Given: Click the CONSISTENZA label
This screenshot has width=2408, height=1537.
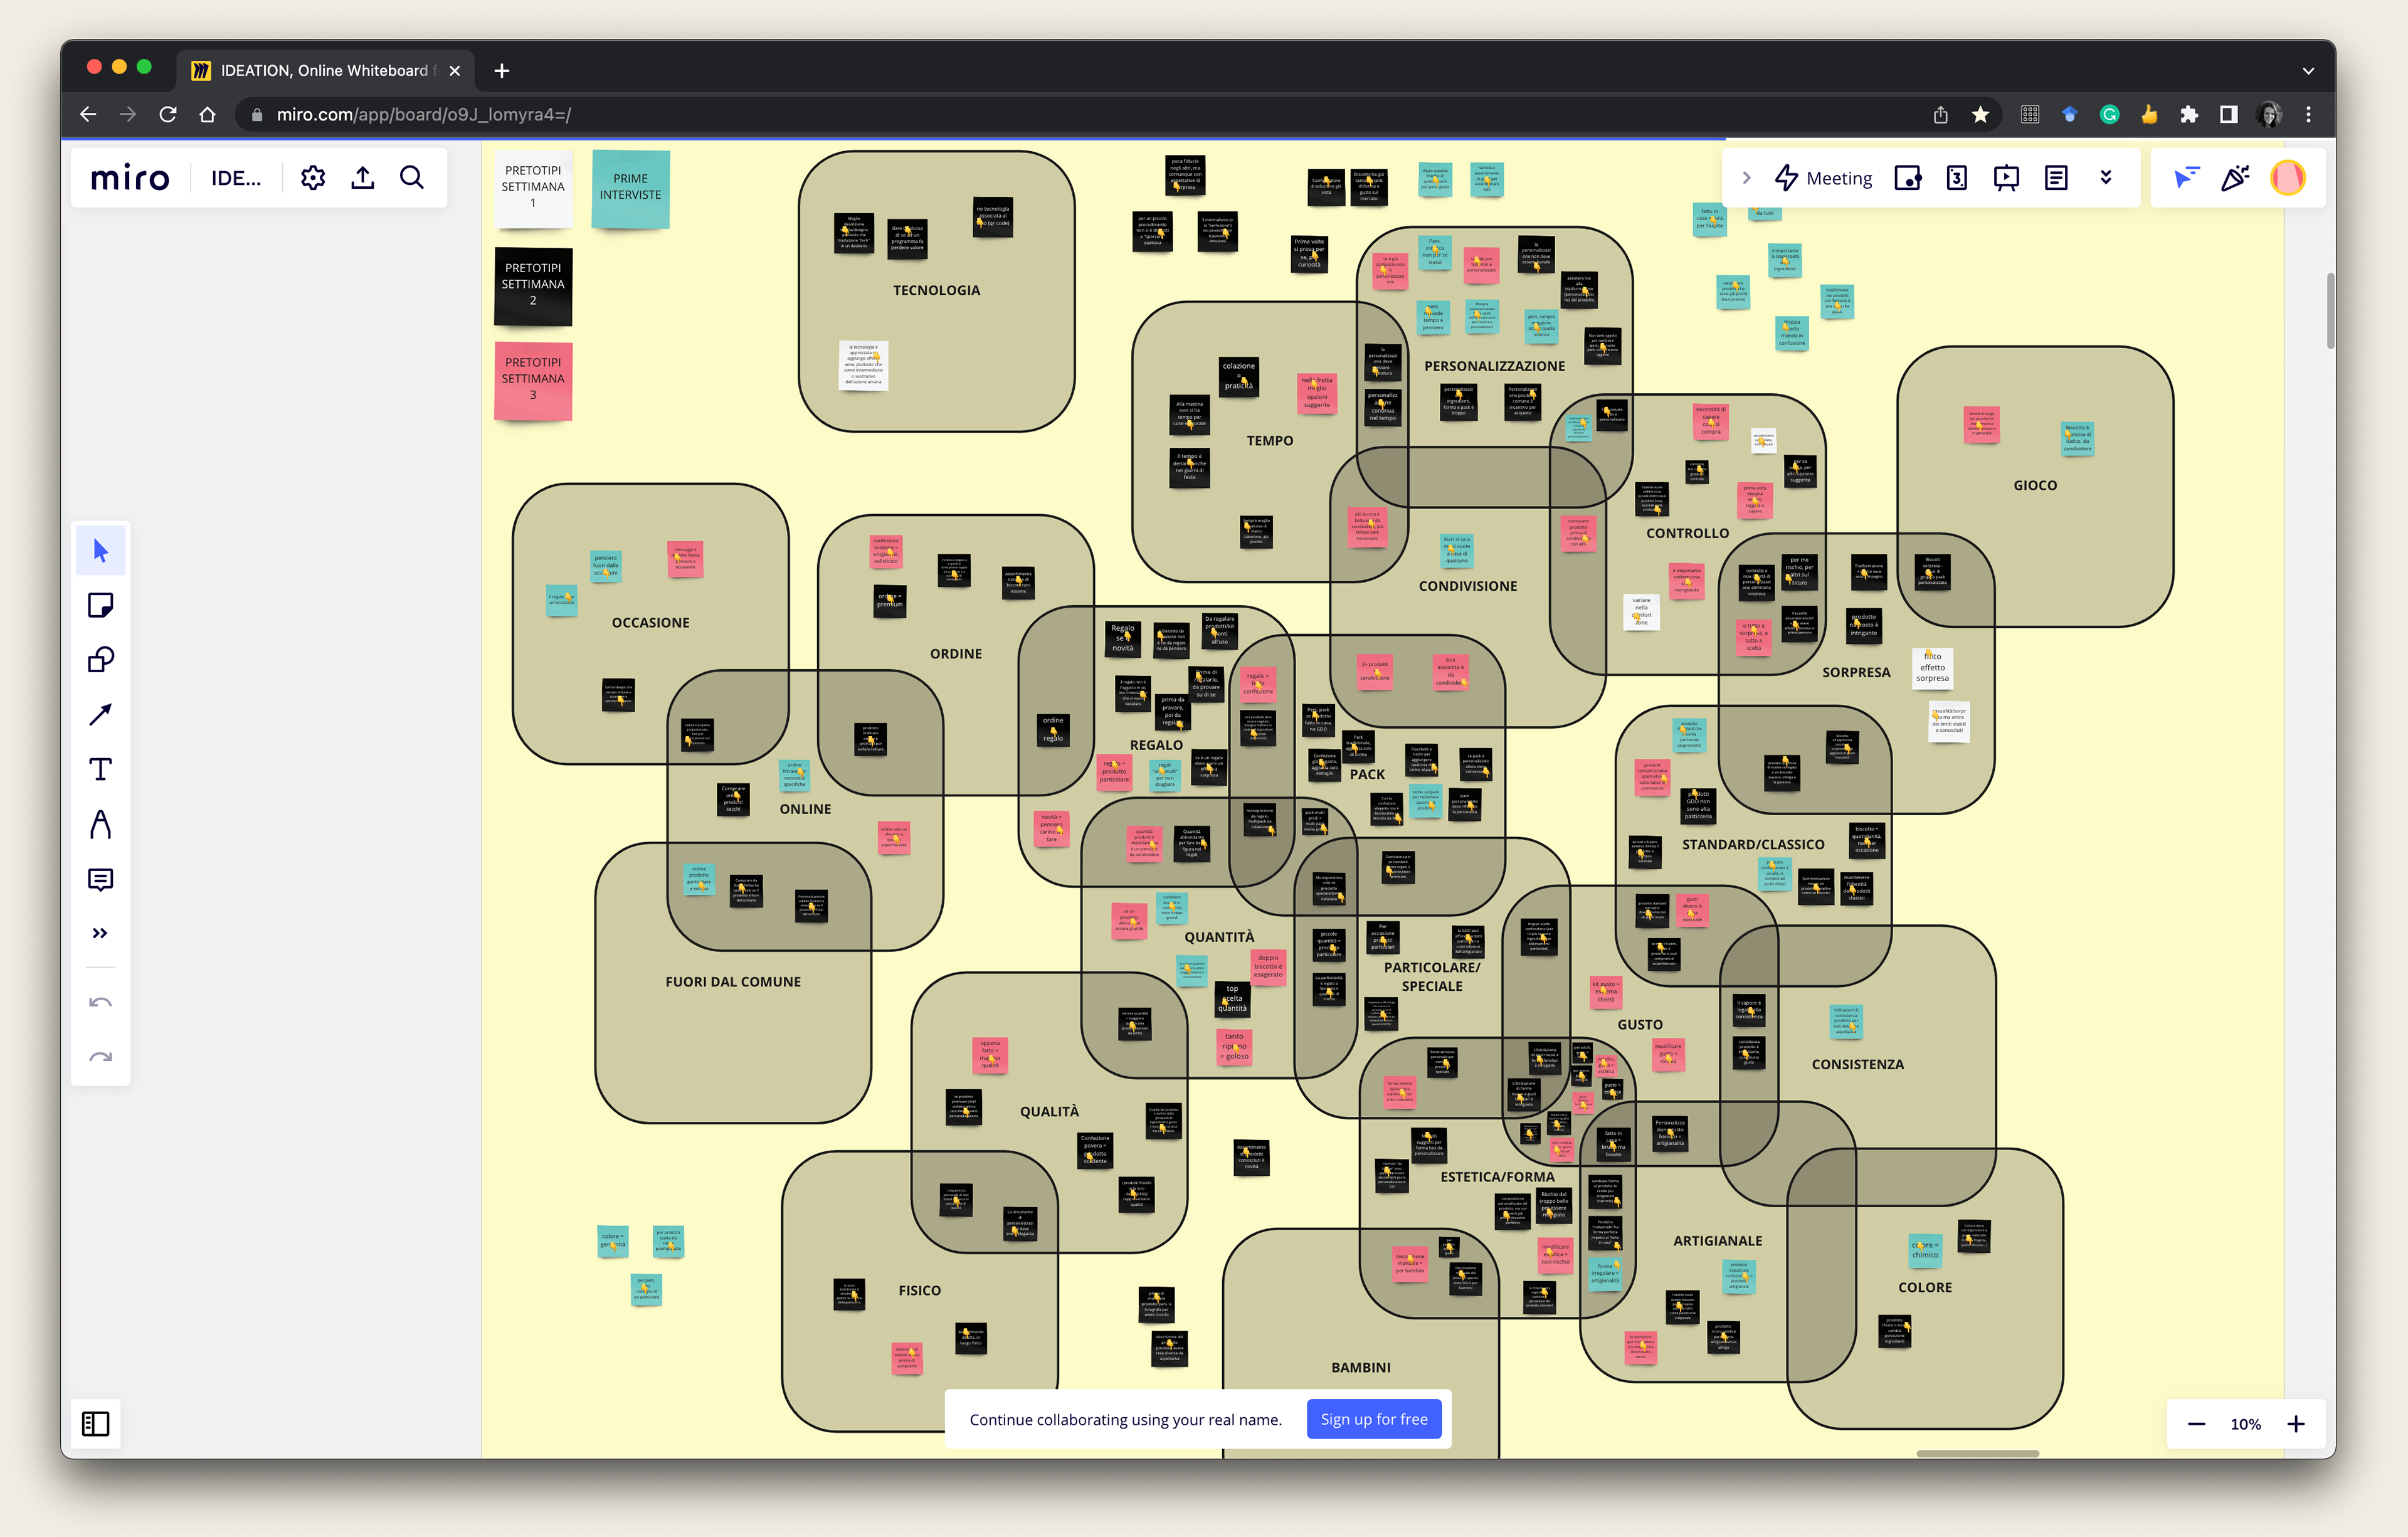Looking at the screenshot, I should [1857, 1064].
